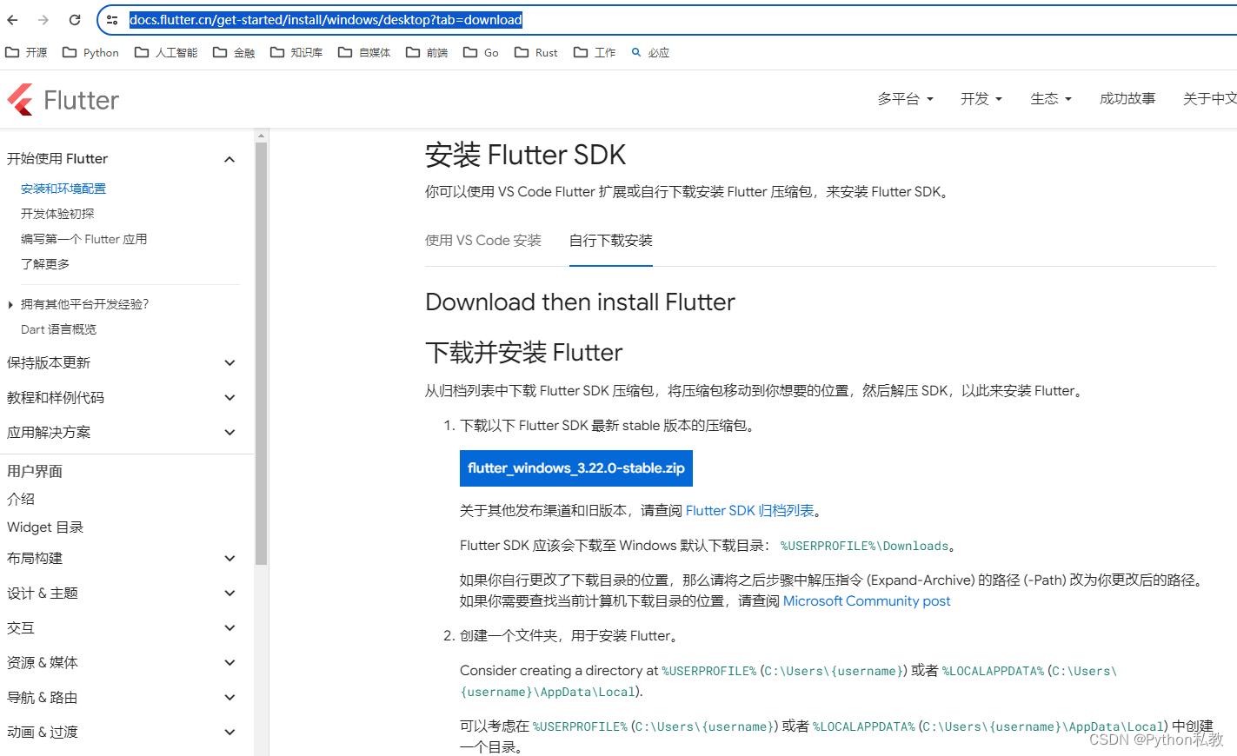Open Dart 语言概览 sidebar link
Viewport: 1237px width, 756px height.
coord(58,329)
